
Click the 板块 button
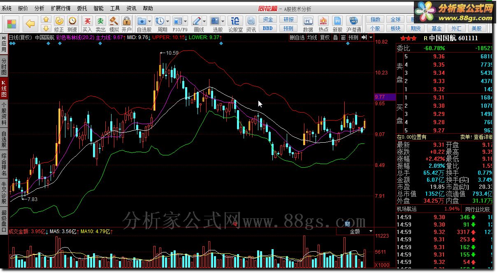[x=395, y=28]
